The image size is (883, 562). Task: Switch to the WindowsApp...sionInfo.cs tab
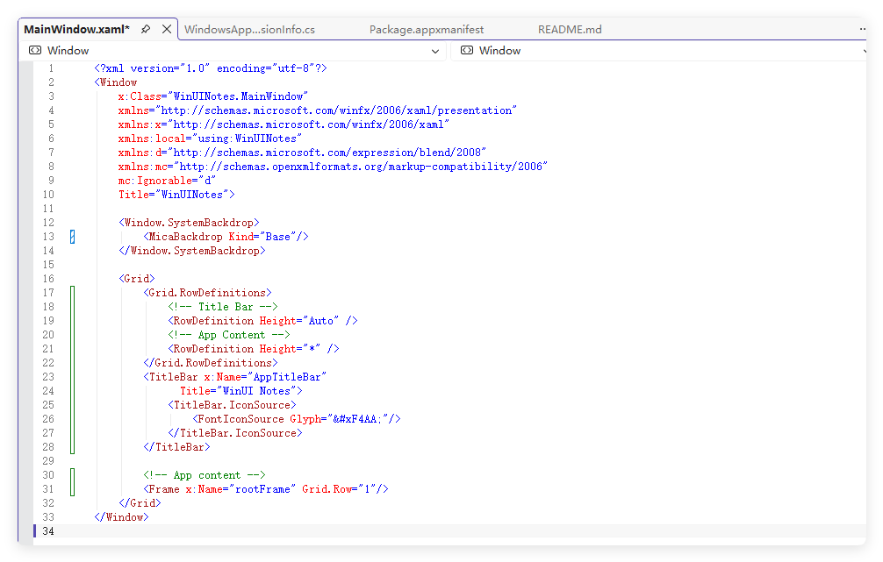(249, 30)
